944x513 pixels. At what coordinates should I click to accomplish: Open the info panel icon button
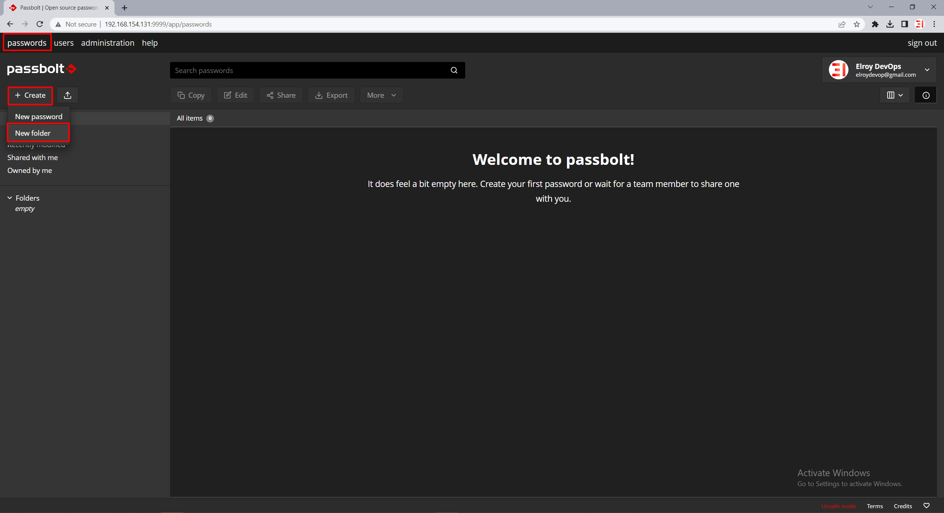(926, 95)
